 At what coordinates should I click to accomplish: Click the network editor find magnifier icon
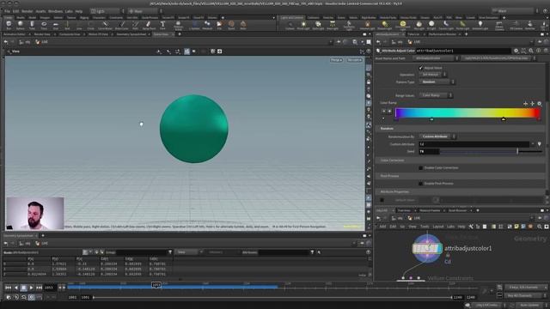(540, 227)
